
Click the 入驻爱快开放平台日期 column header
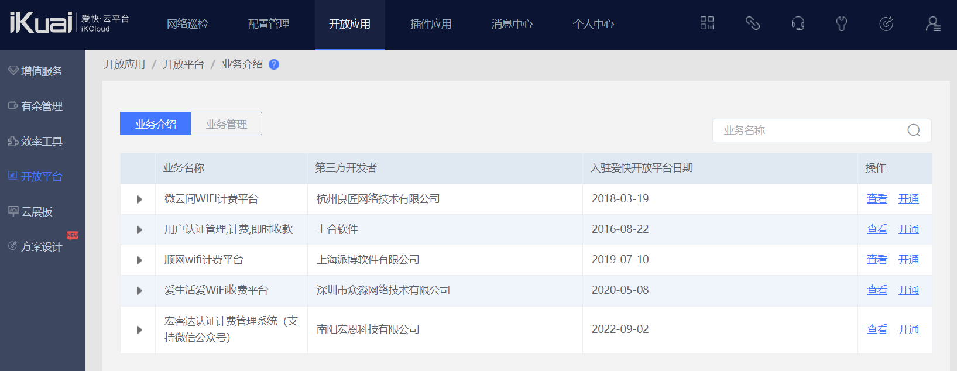(642, 168)
